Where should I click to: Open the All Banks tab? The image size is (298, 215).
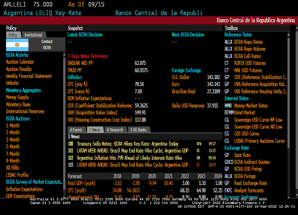point(138,130)
